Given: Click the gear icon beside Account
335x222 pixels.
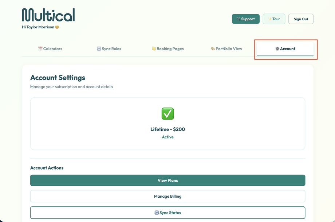Looking at the screenshot, I should tap(277, 49).
